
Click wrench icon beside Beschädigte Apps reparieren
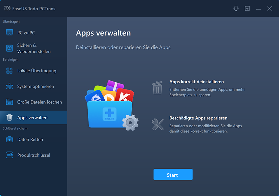point(157,124)
